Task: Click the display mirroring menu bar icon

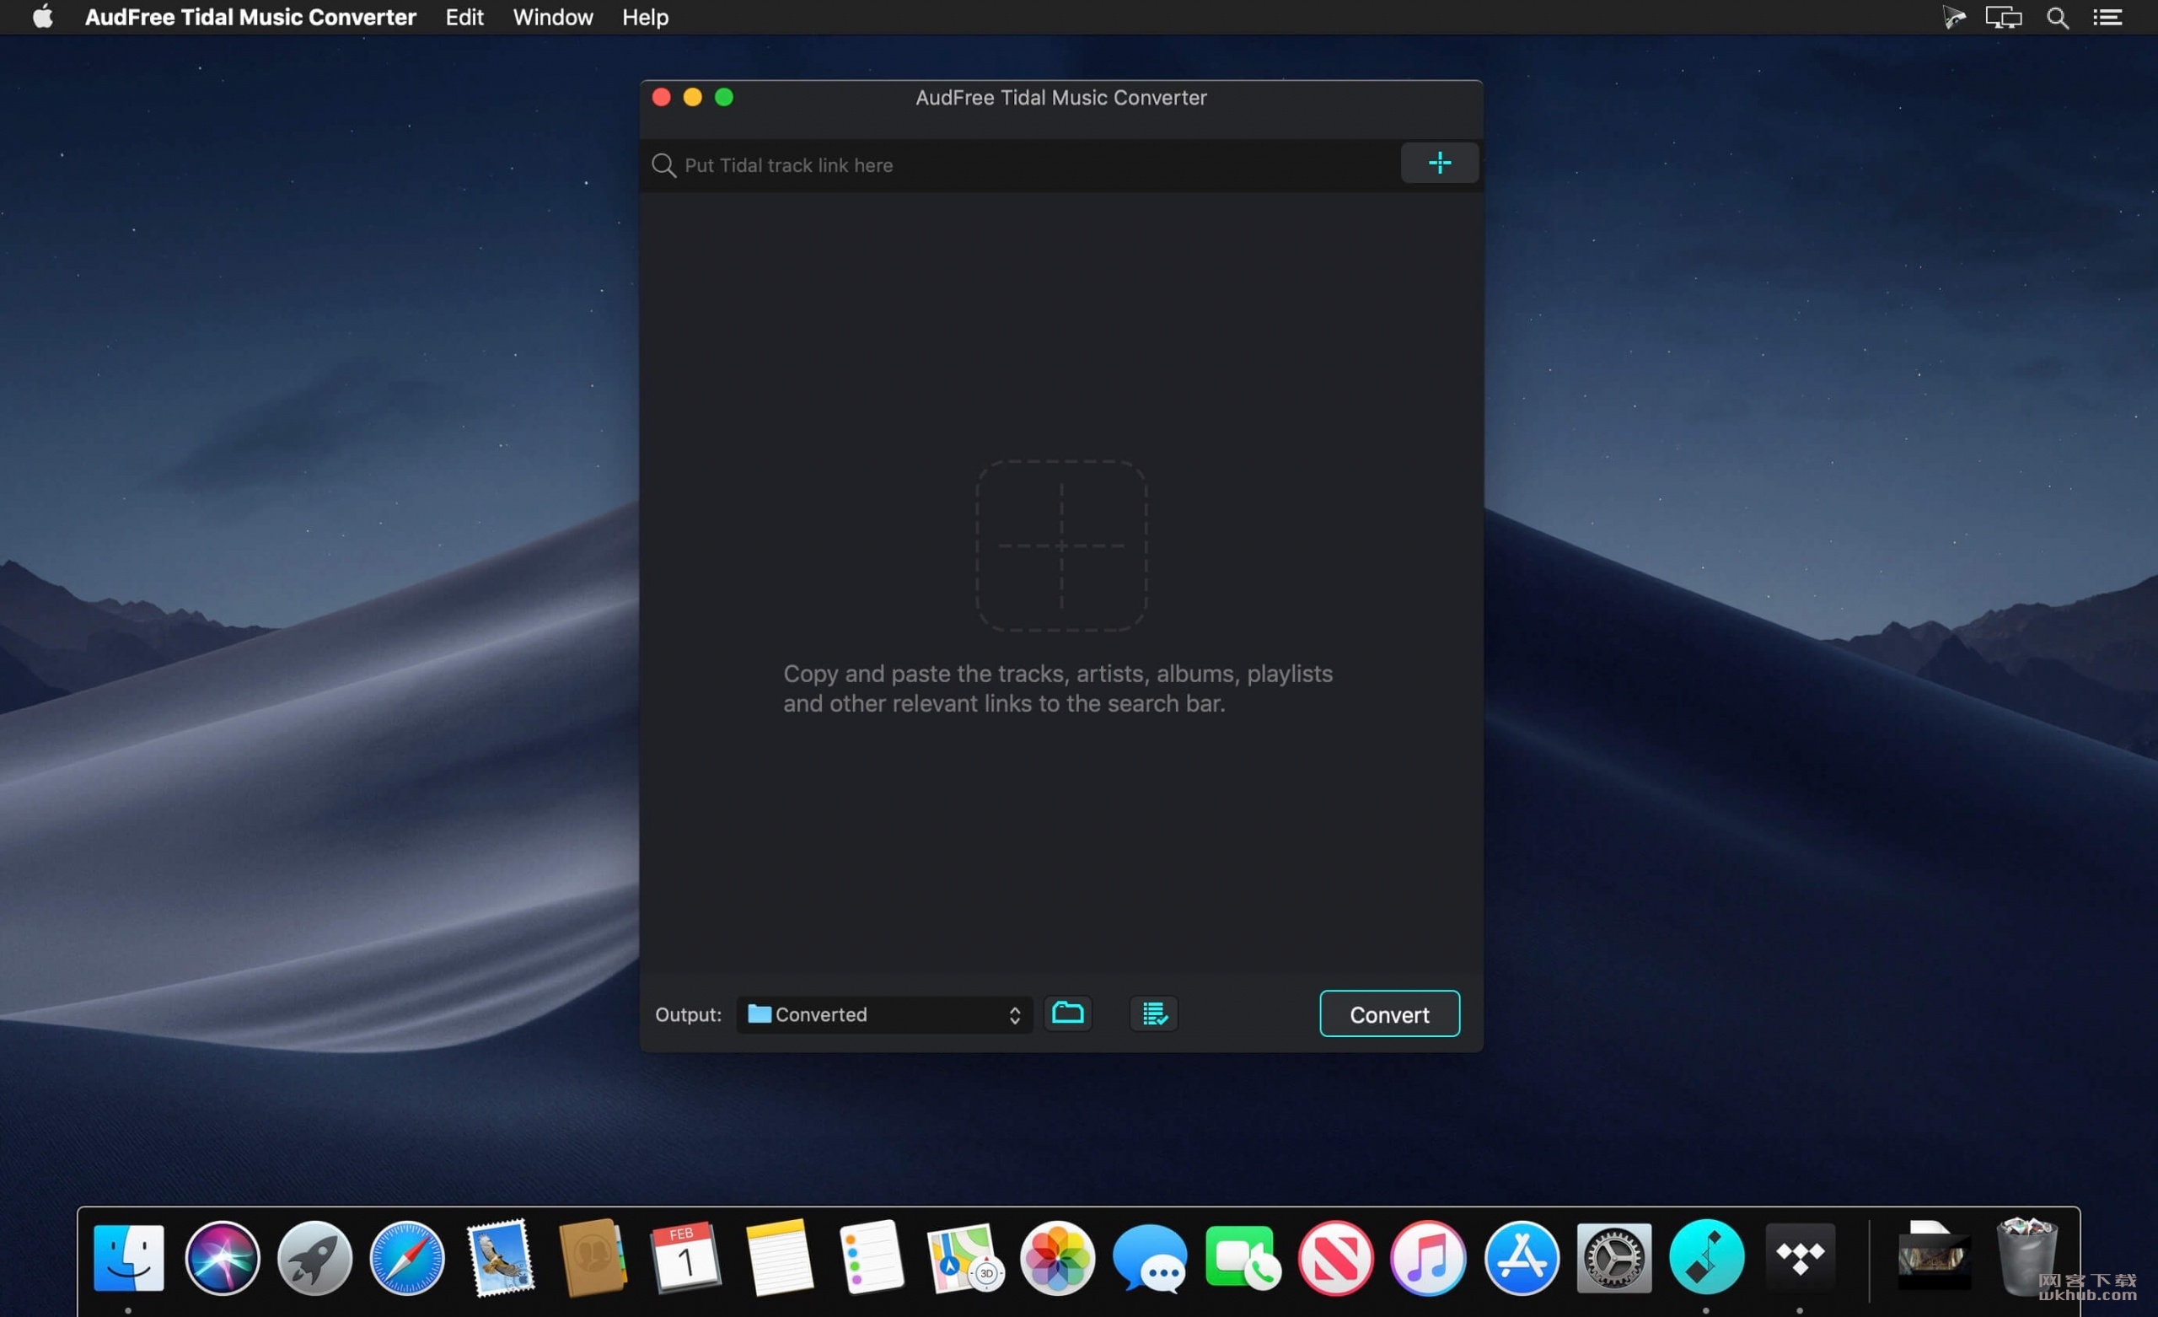Action: [x=2003, y=18]
